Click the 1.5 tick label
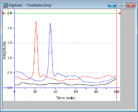This screenshot has height=112, width=138. [10, 43]
